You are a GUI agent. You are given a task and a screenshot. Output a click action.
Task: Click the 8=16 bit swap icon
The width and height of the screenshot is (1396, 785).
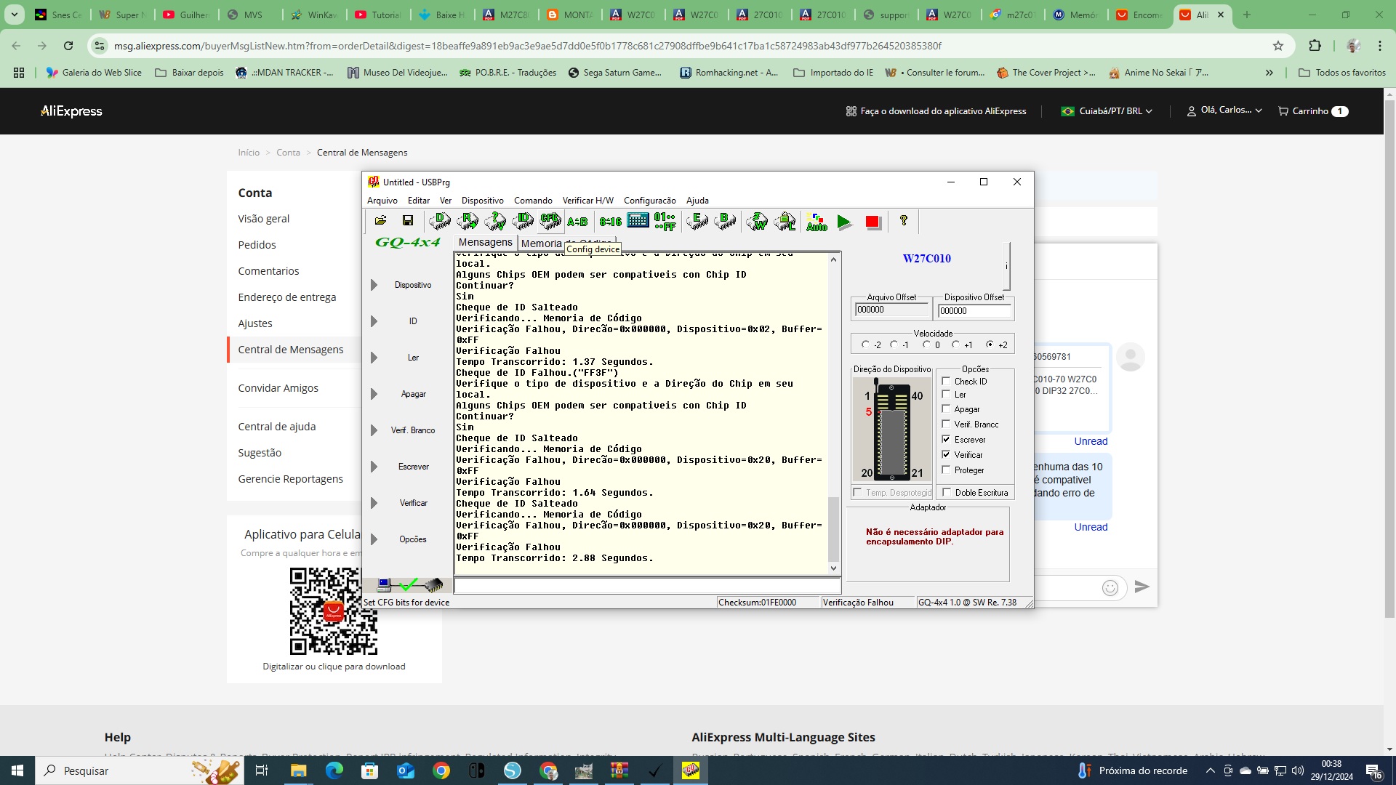click(610, 222)
